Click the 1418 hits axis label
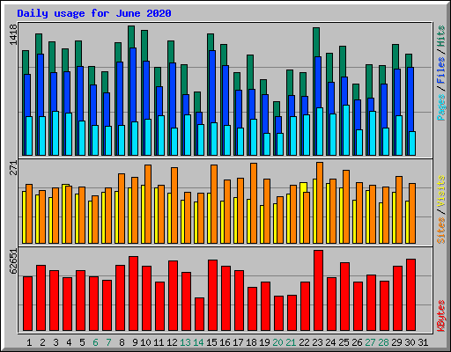The image size is (451, 352). pos(13,34)
